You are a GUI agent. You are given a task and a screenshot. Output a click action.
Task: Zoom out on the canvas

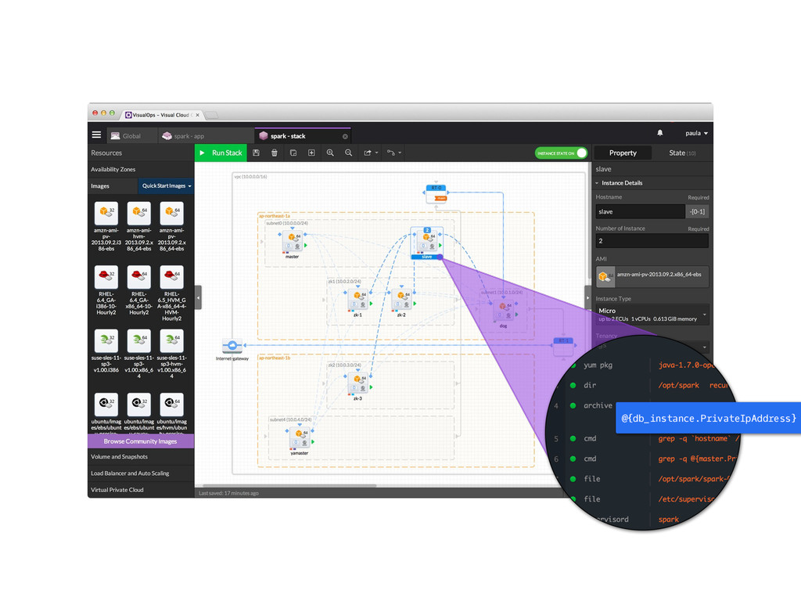(x=348, y=153)
